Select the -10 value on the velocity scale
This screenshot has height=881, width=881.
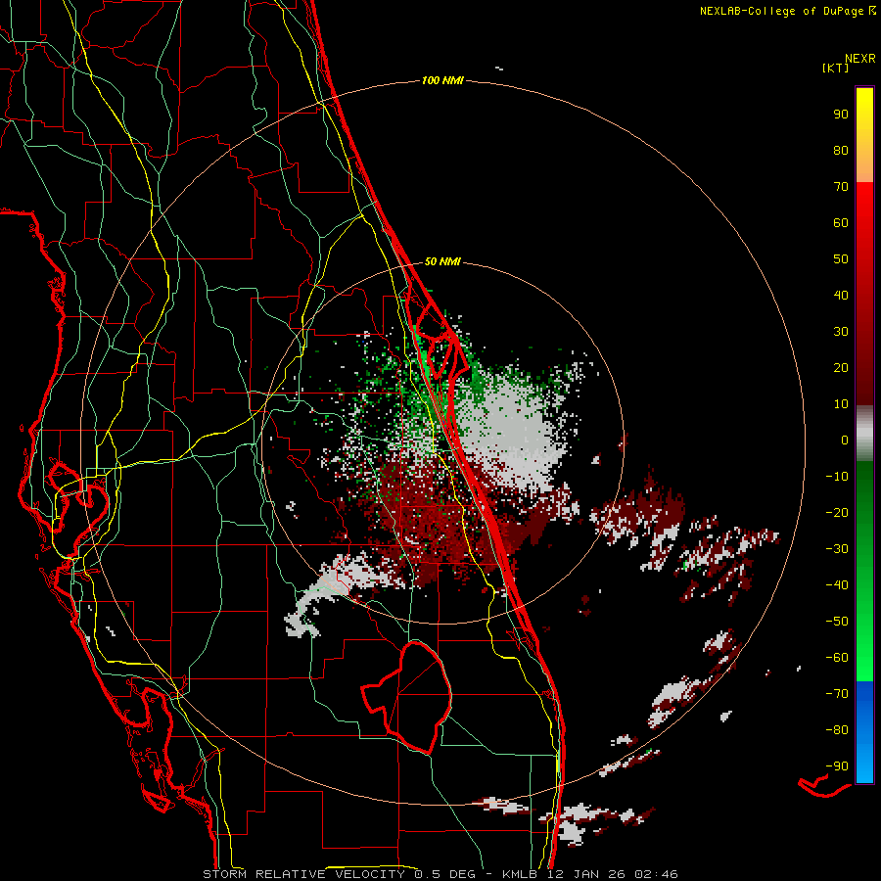(837, 477)
